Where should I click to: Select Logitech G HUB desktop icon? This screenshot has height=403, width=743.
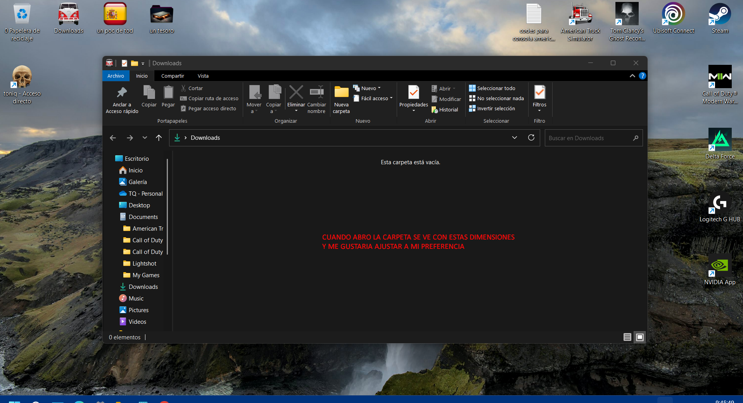point(720,207)
